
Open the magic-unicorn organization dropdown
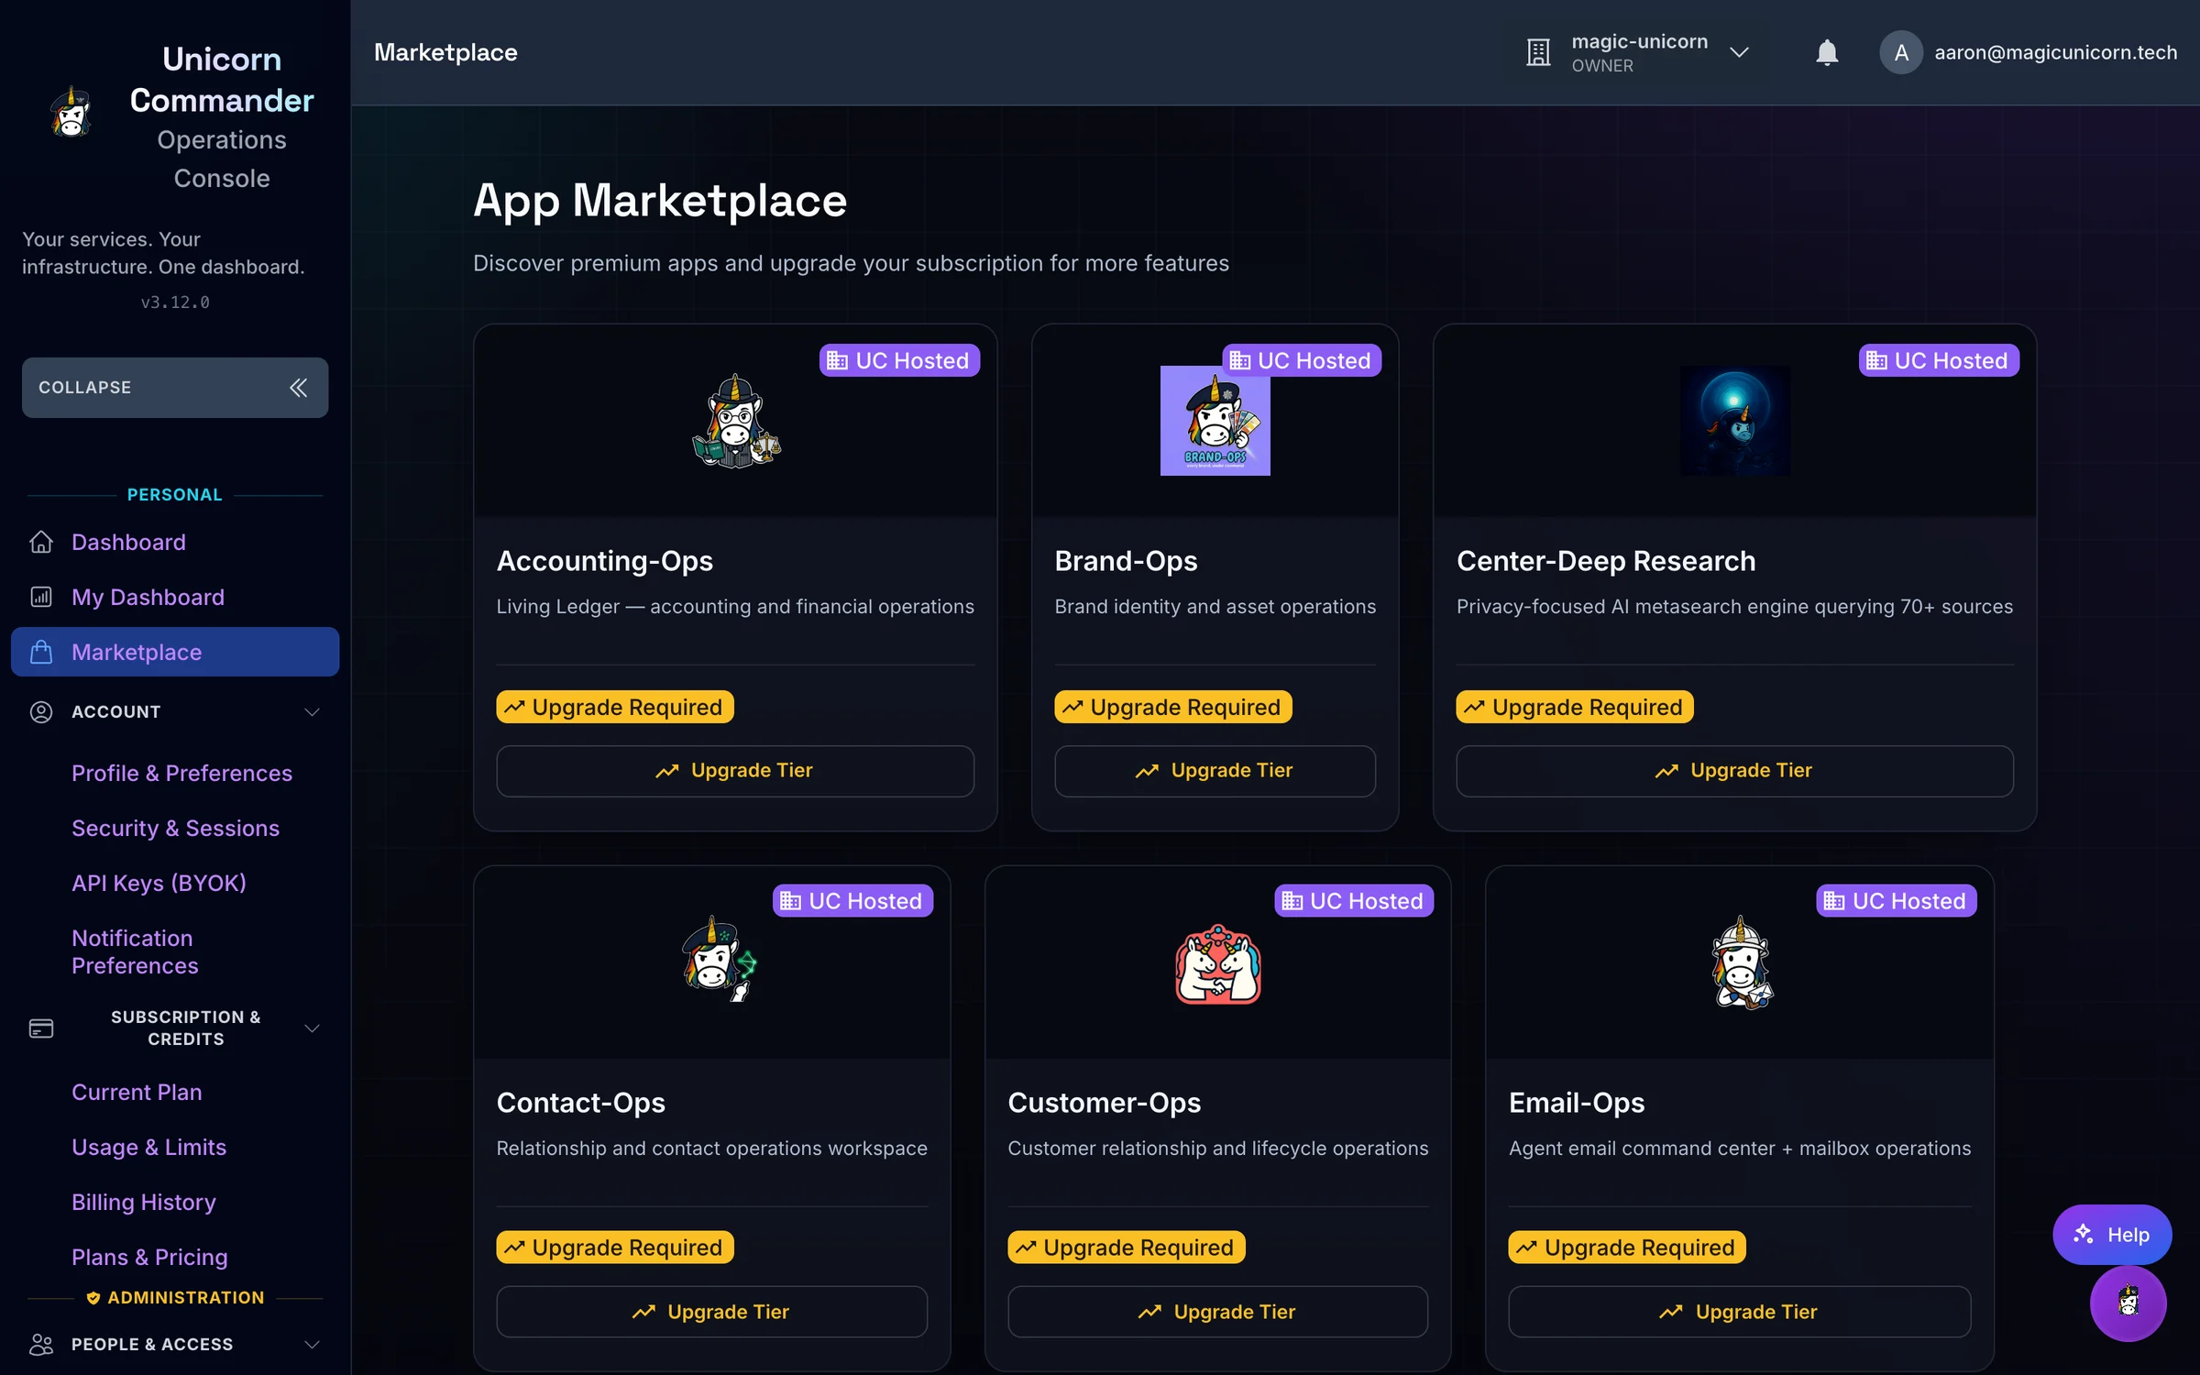[x=1638, y=53]
